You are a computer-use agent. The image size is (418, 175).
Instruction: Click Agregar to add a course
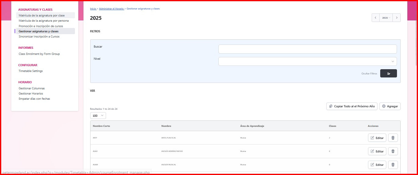[390, 106]
